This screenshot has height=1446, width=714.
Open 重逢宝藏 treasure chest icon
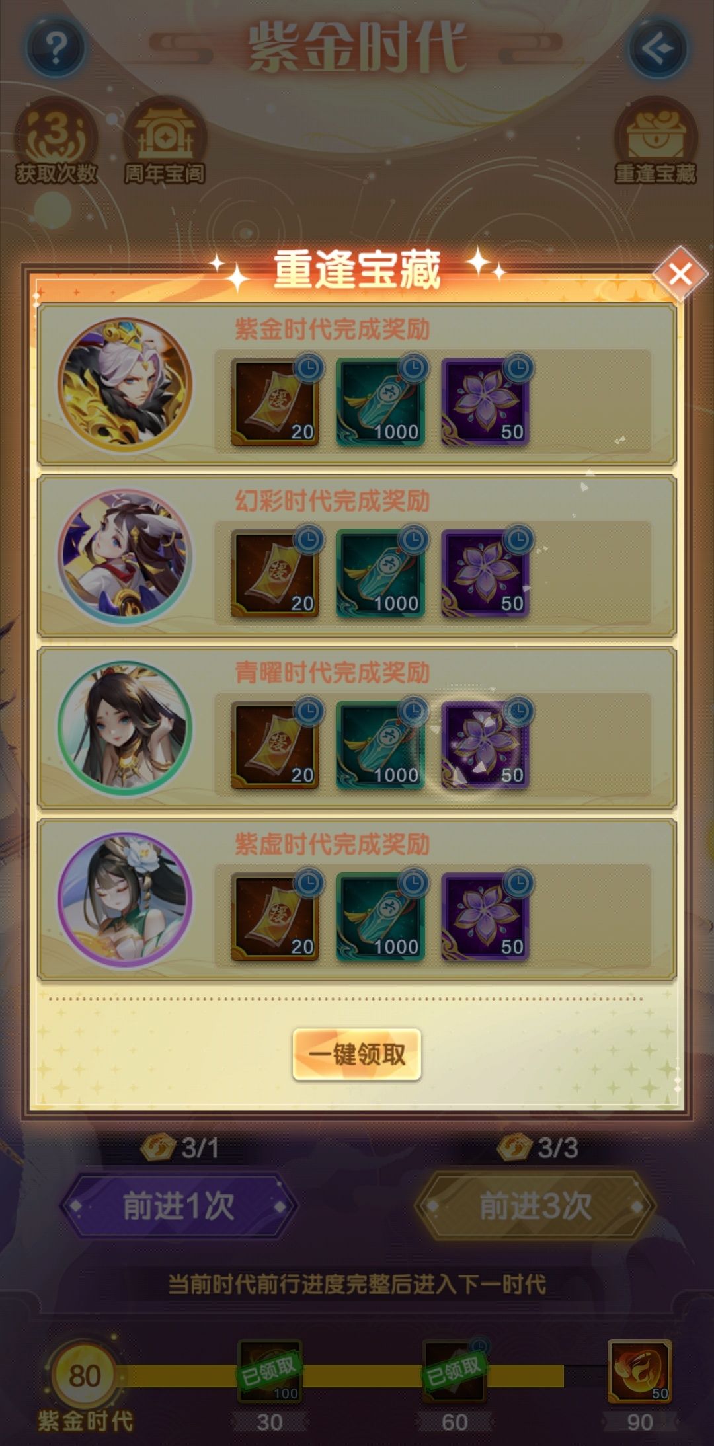tap(655, 141)
